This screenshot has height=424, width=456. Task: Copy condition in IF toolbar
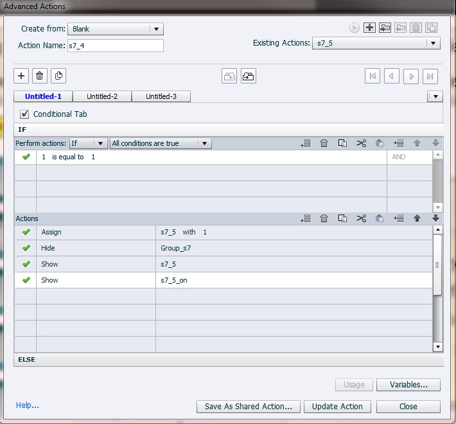342,143
